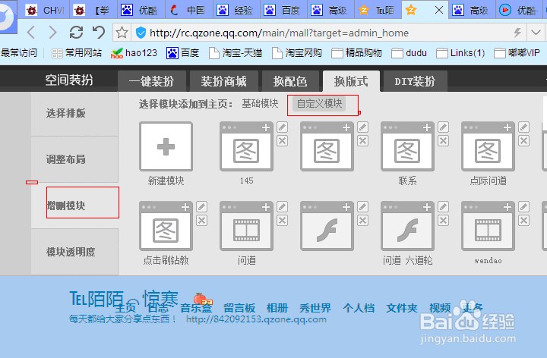Screen dimensions: 547x358
Task: Delete the wendao module X icon
Action: coord(524,221)
